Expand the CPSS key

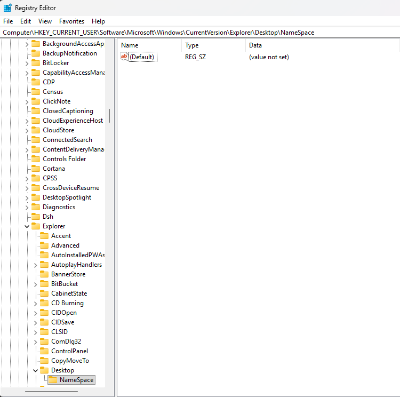(x=27, y=179)
